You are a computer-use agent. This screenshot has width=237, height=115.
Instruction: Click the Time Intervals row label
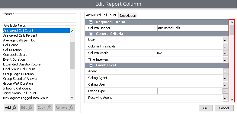click(98, 59)
